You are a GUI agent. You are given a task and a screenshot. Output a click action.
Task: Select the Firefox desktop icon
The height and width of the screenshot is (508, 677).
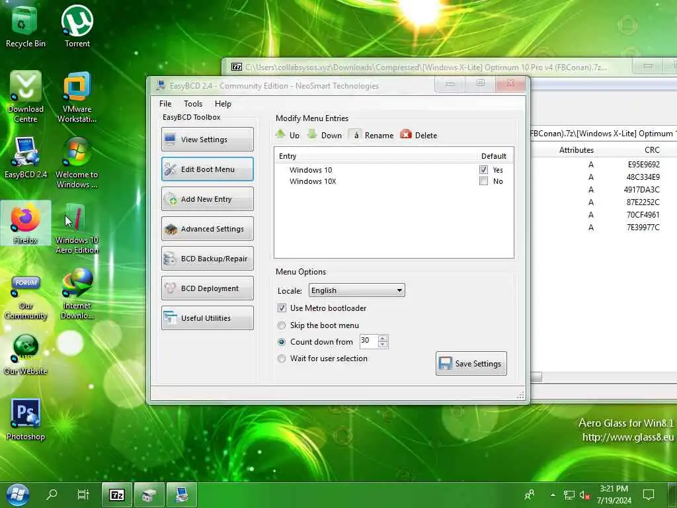point(26,223)
